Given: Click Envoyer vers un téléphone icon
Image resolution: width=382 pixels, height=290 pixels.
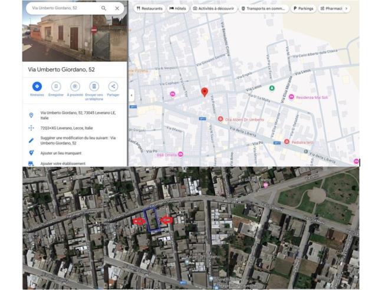Looking at the screenshot, I should [94, 87].
